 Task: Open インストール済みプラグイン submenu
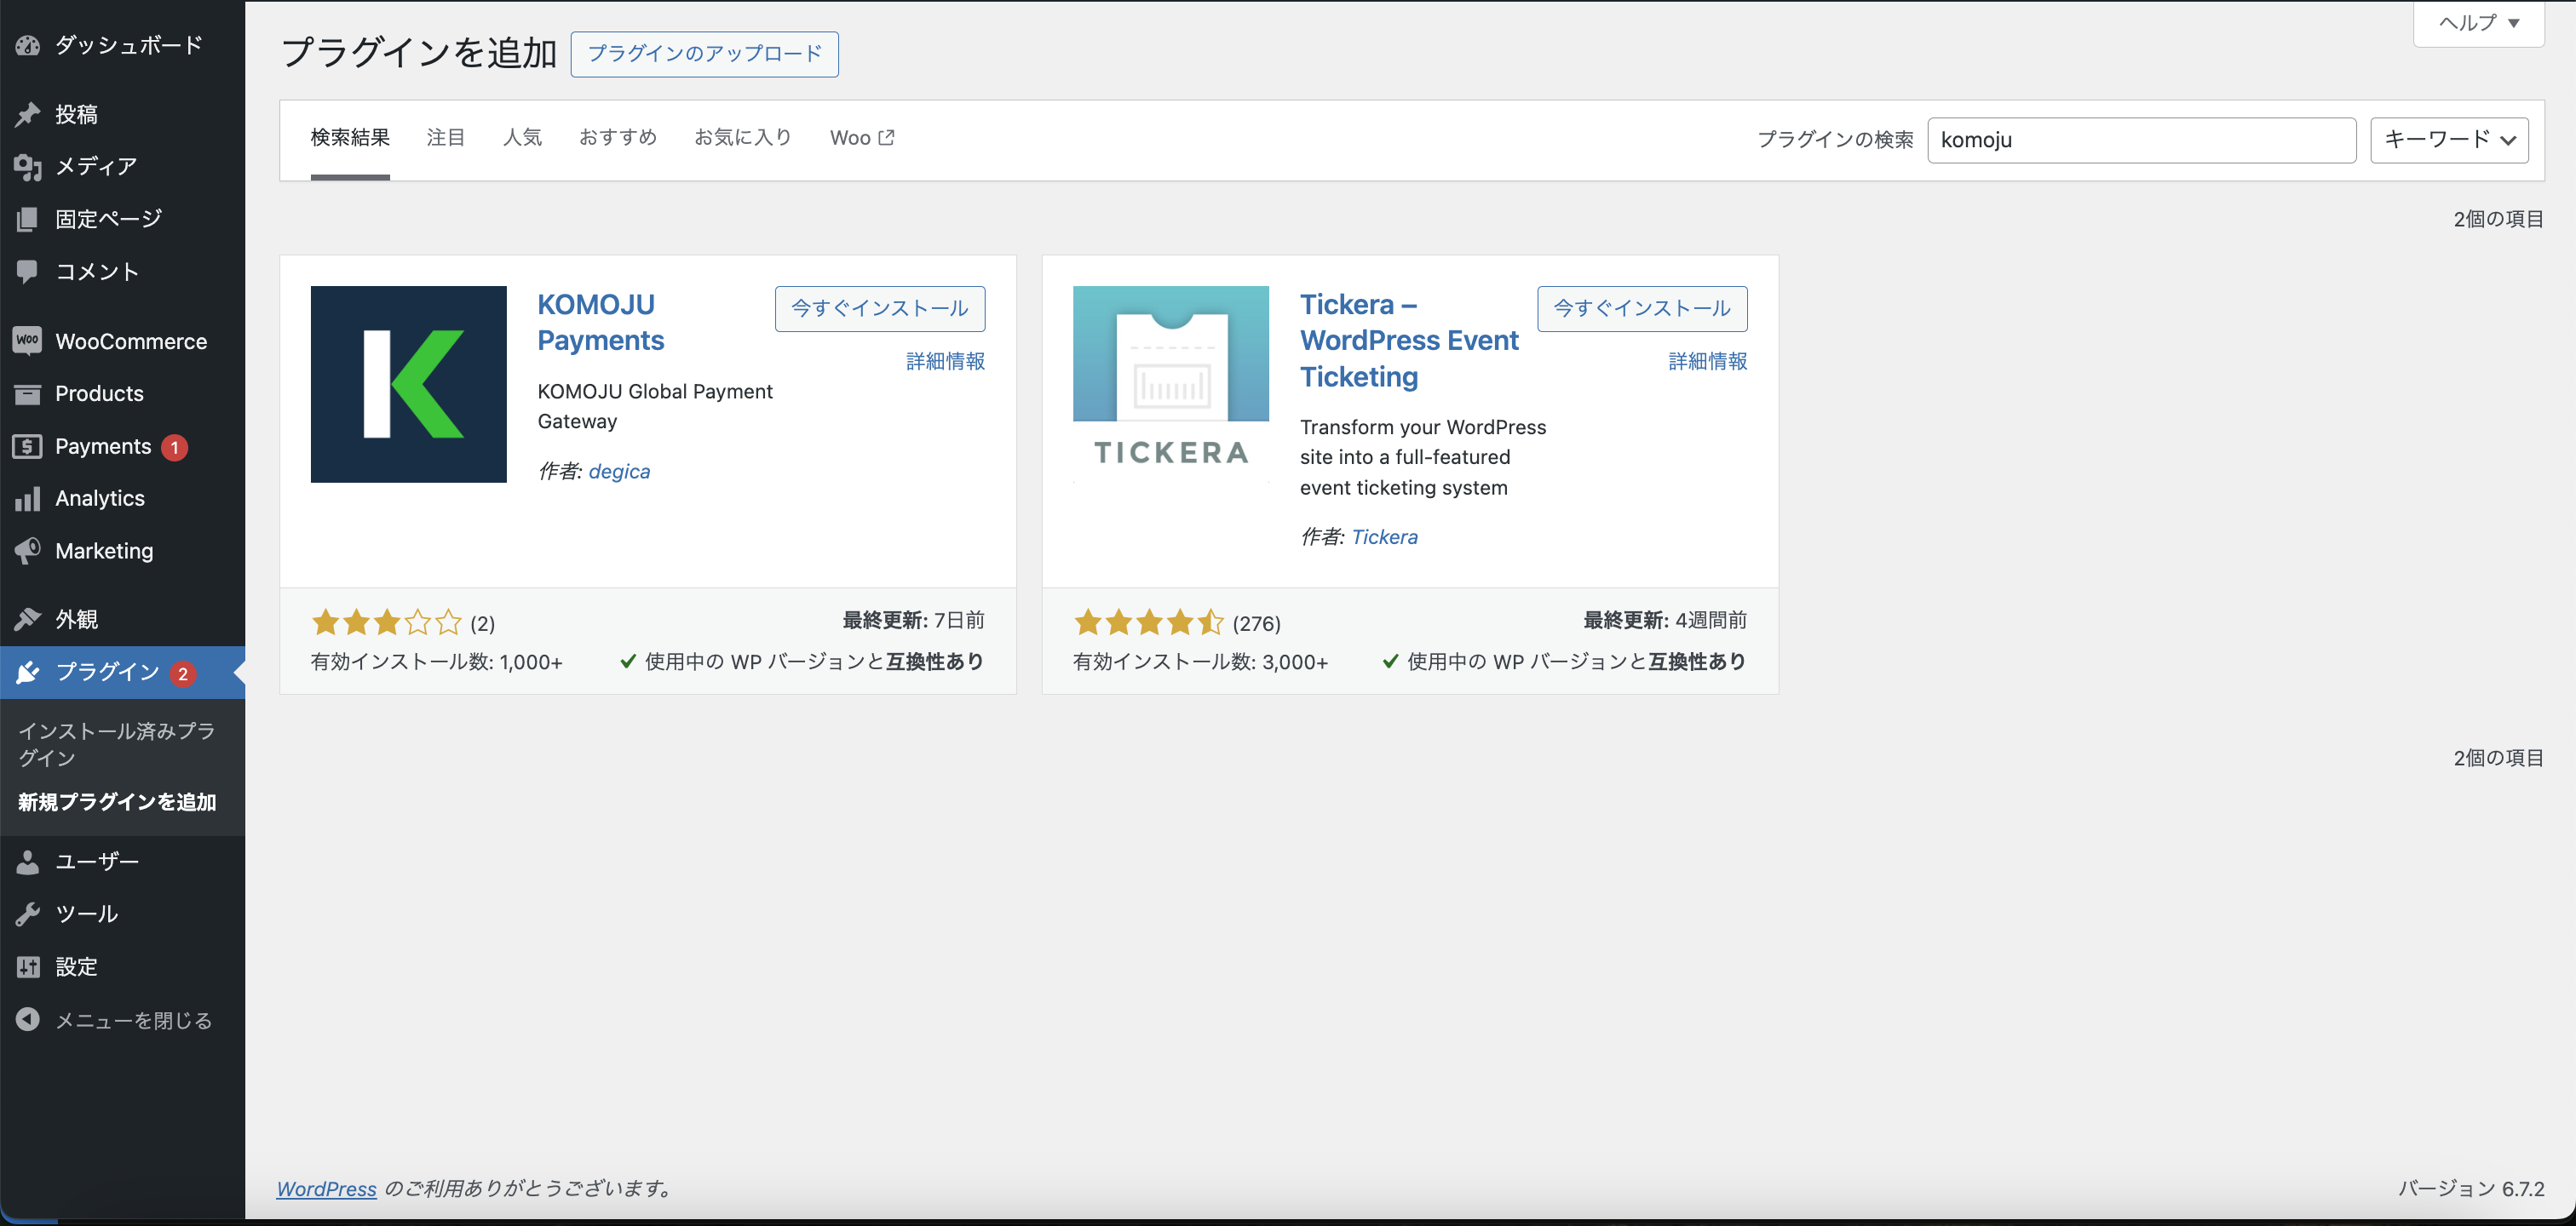[117, 744]
